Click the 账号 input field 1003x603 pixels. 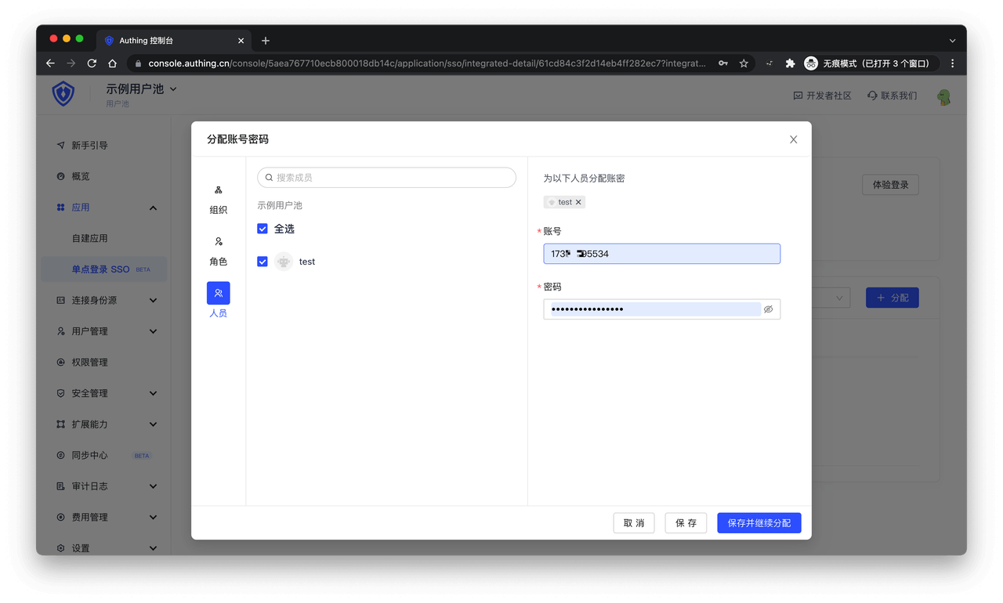pyautogui.click(x=661, y=254)
